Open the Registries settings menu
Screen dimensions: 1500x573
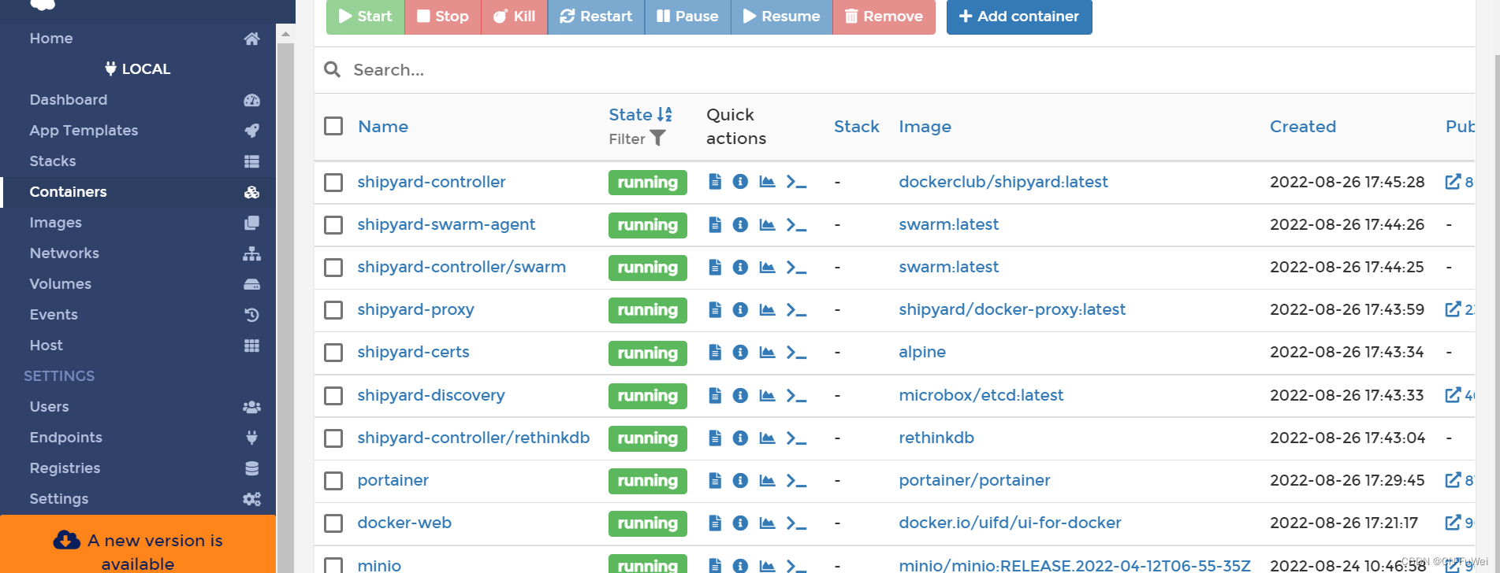[x=138, y=468]
